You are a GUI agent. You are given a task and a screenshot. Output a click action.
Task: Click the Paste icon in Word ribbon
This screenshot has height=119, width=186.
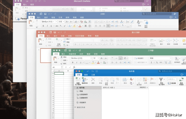31,22
